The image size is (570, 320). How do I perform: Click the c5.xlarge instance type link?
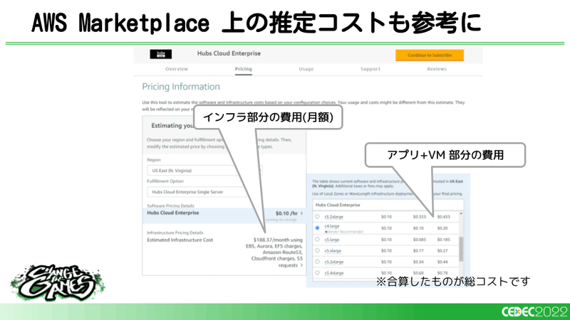tap(333, 251)
